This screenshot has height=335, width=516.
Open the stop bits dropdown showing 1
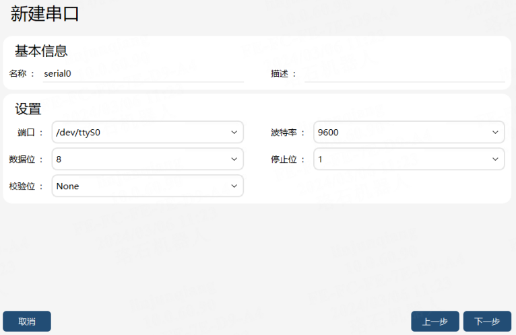click(409, 159)
